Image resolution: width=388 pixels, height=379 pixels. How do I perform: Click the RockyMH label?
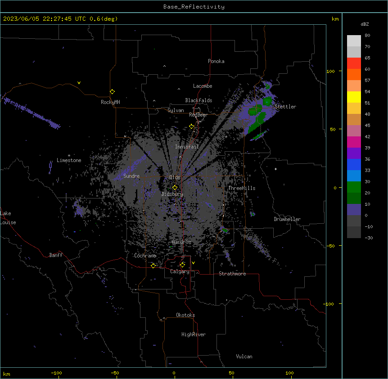[110, 102]
